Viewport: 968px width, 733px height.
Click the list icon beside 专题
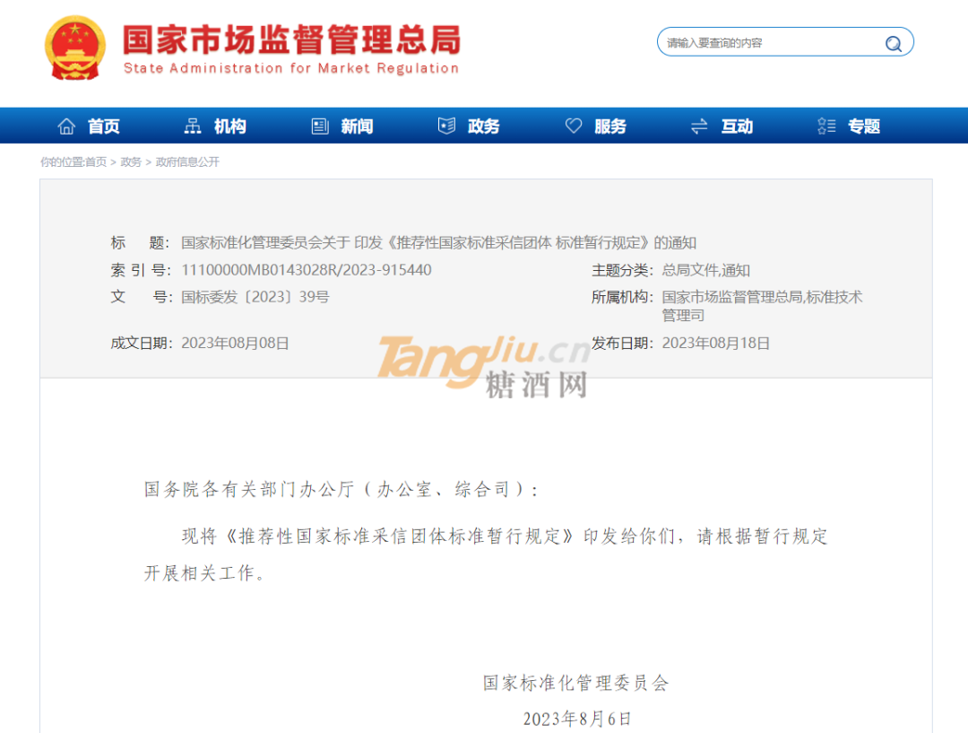826,127
